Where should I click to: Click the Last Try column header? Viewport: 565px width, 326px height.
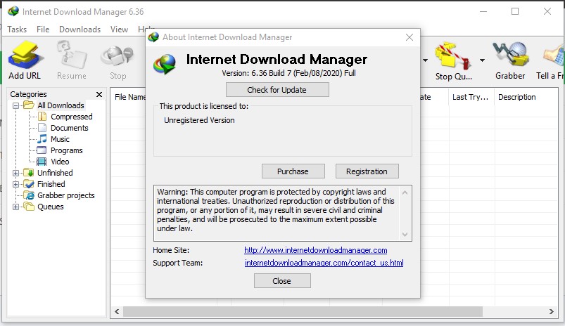(x=470, y=97)
